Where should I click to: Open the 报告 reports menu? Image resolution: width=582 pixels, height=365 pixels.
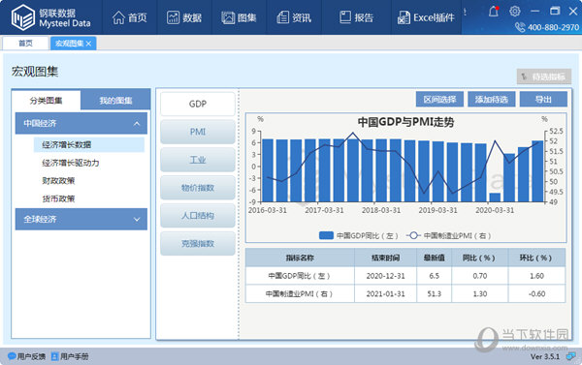click(x=356, y=17)
